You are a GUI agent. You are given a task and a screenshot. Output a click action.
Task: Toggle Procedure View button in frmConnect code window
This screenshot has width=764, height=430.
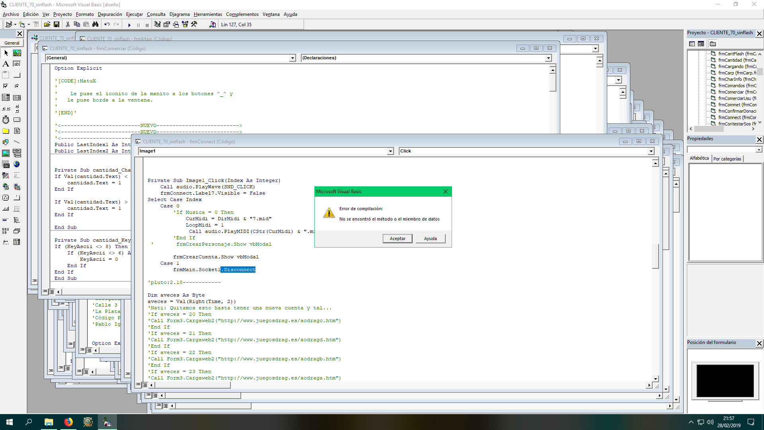coord(138,385)
